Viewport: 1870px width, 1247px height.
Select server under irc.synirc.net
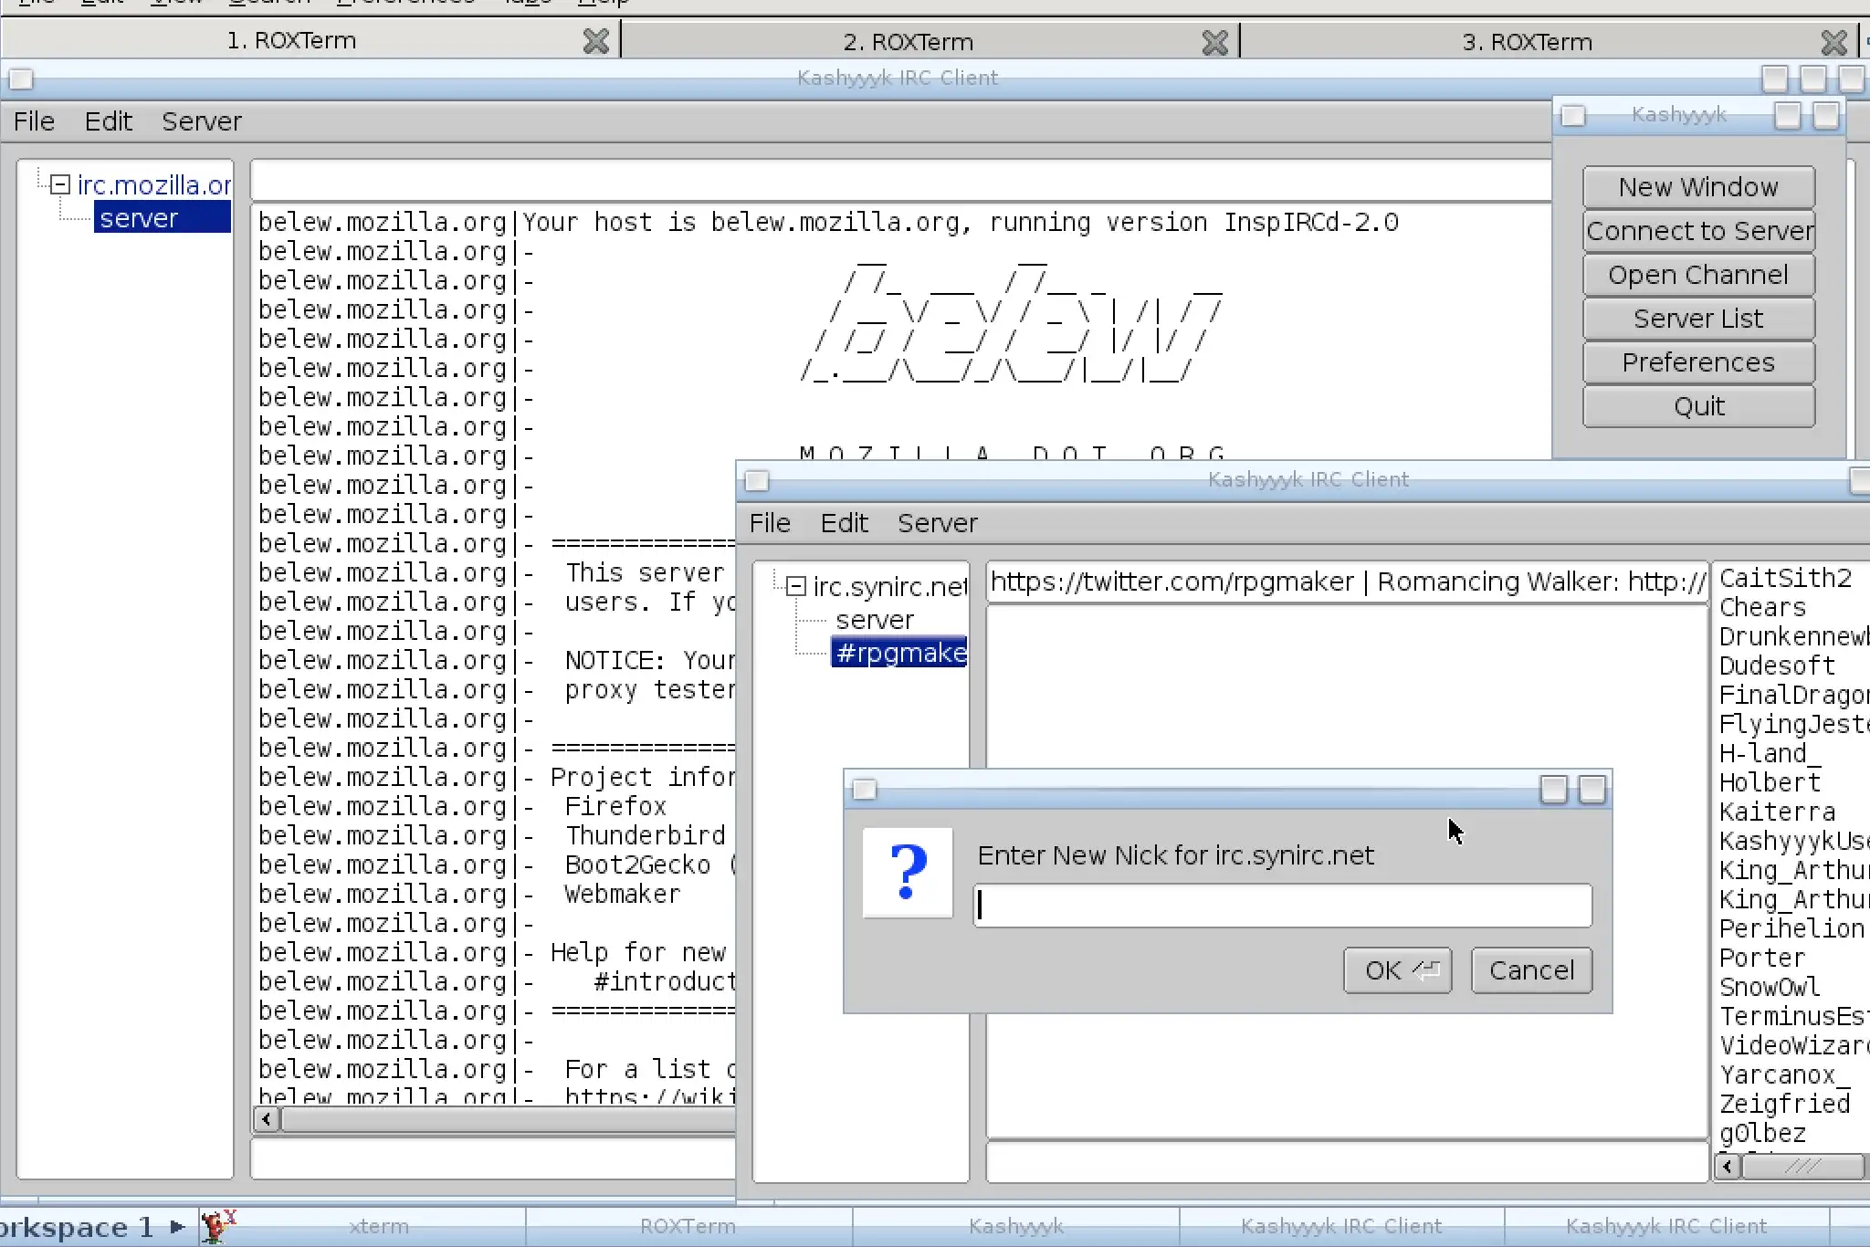tap(875, 620)
